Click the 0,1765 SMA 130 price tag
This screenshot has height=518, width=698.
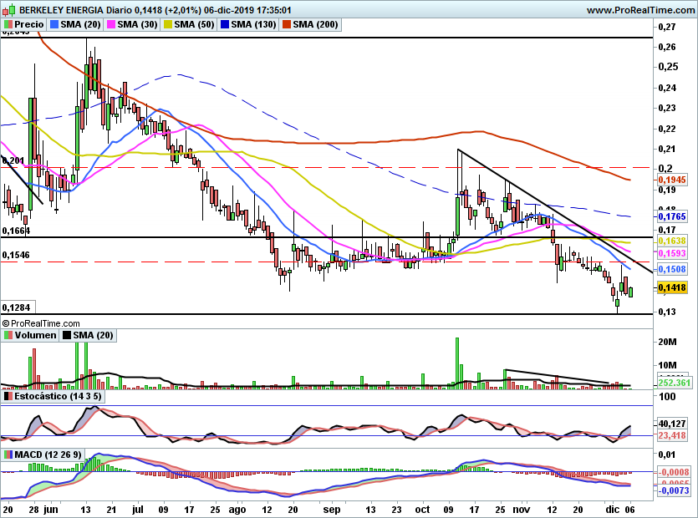[x=672, y=216]
